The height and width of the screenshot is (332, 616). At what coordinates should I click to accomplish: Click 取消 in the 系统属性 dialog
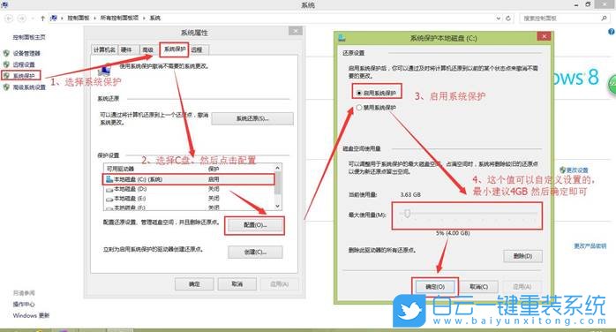(237, 284)
